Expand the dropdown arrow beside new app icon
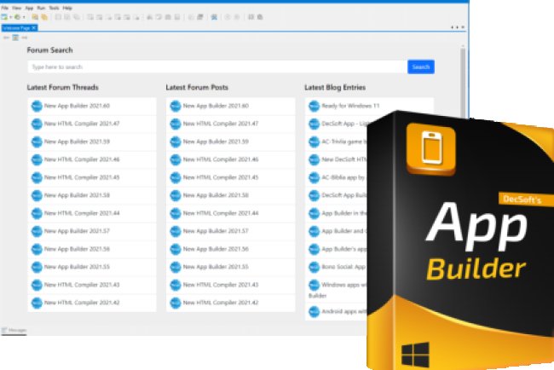 coord(10,17)
